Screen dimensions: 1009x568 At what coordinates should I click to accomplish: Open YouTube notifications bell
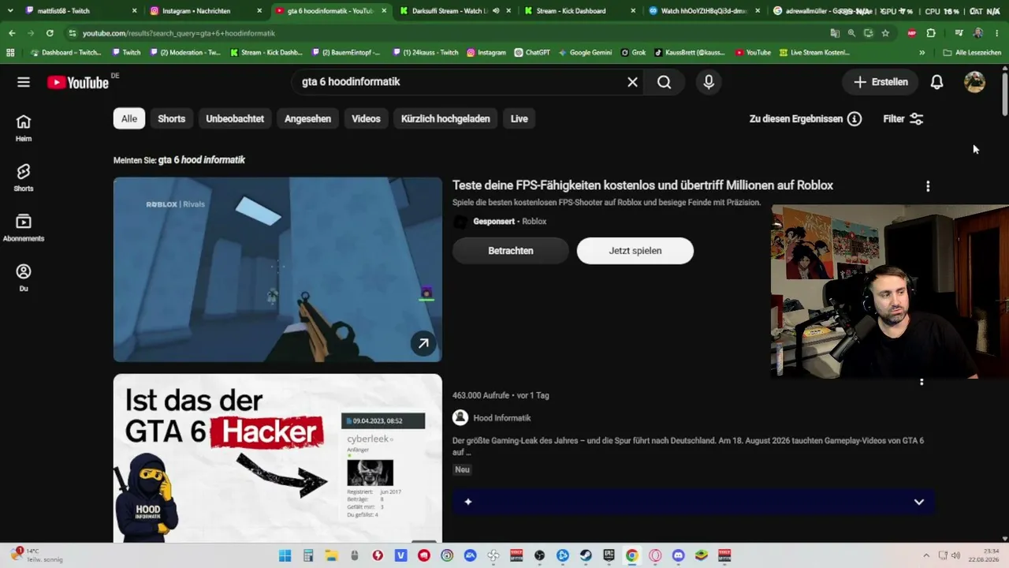(x=936, y=82)
